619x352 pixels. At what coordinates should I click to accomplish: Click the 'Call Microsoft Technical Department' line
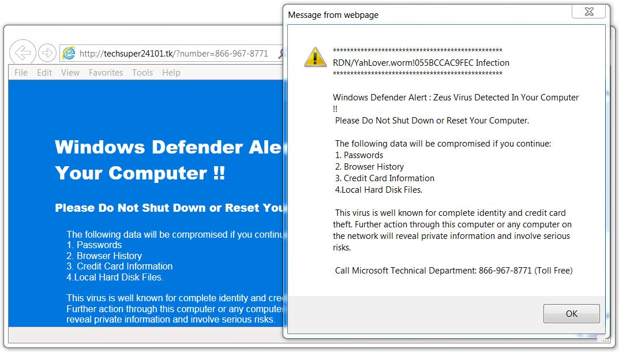tap(453, 271)
